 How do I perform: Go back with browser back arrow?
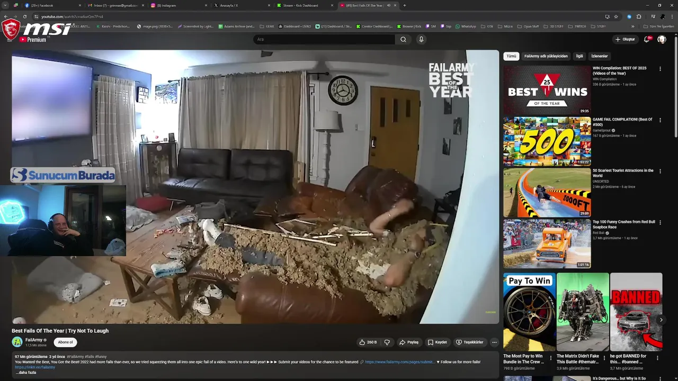(6, 16)
